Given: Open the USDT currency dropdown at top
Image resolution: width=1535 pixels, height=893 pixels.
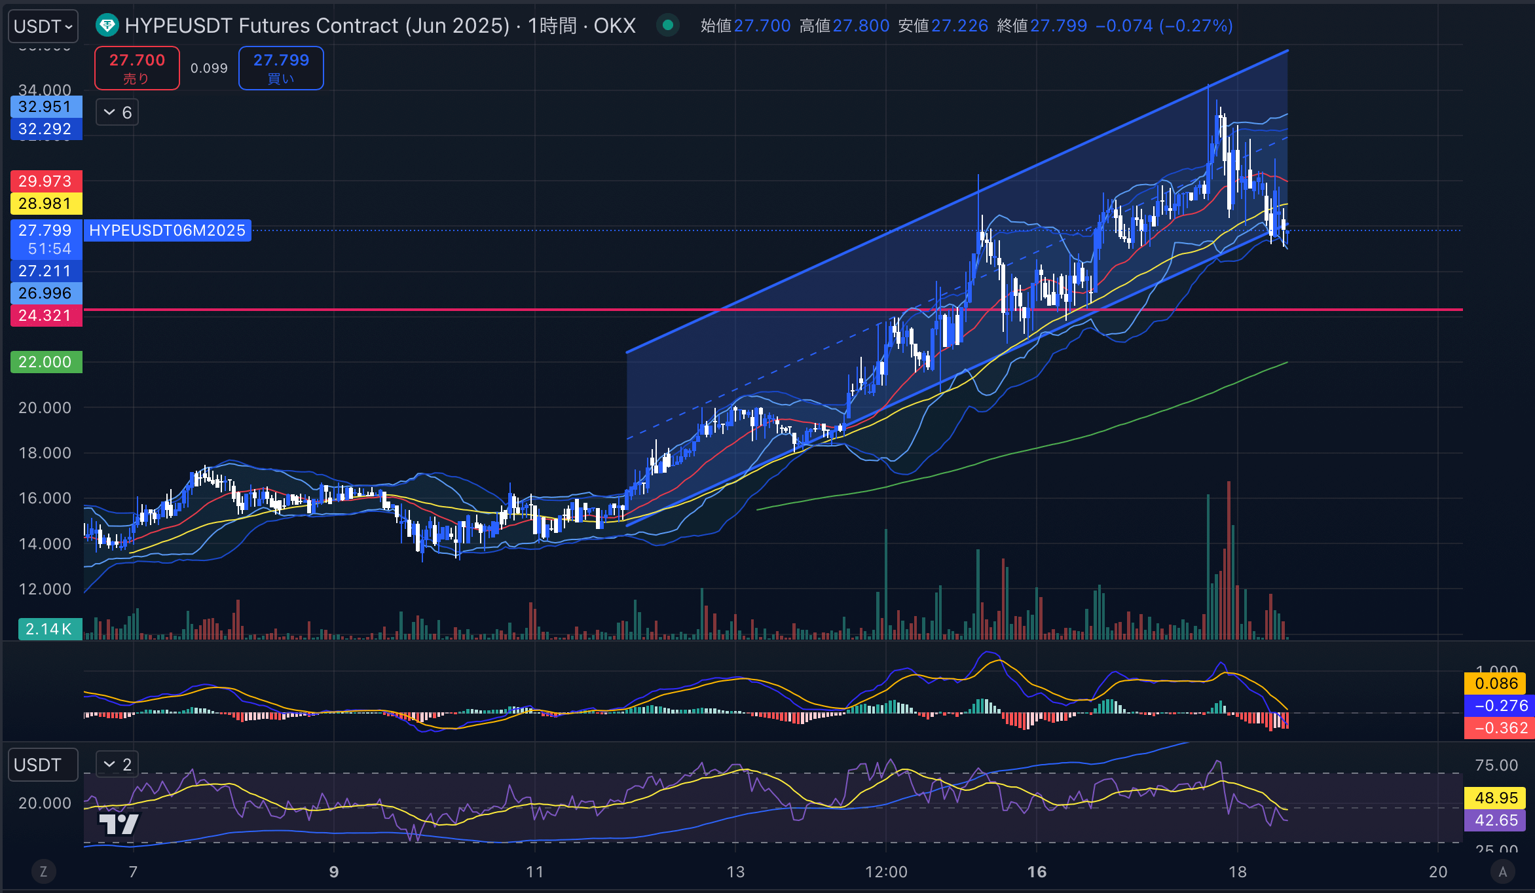Looking at the screenshot, I should (43, 26).
